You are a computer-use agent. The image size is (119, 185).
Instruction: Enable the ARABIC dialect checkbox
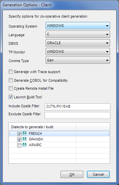click(19, 145)
